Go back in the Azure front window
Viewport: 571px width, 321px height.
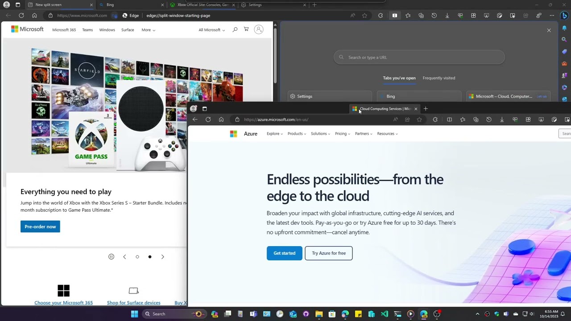click(x=195, y=119)
